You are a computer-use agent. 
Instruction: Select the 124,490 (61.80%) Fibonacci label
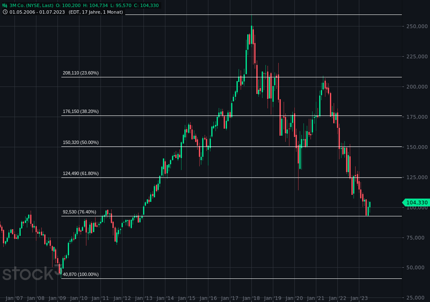pyautogui.click(x=81, y=173)
